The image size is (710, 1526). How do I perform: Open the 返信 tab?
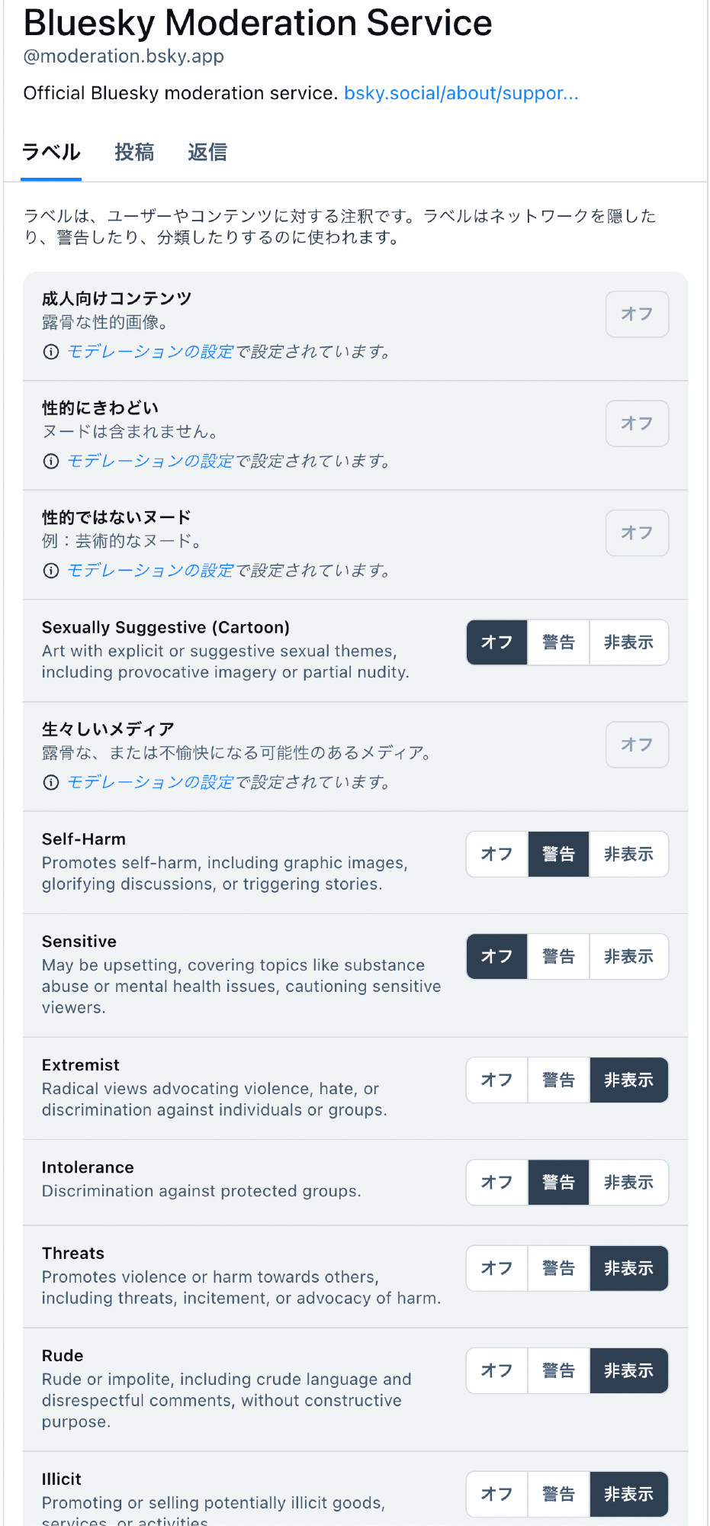(x=207, y=153)
